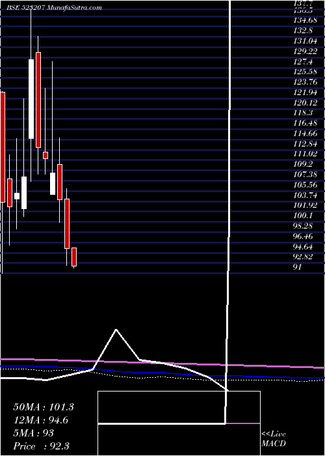Click the tallest white candlestick body
Screen dimensions: 325x456
[31, 99]
